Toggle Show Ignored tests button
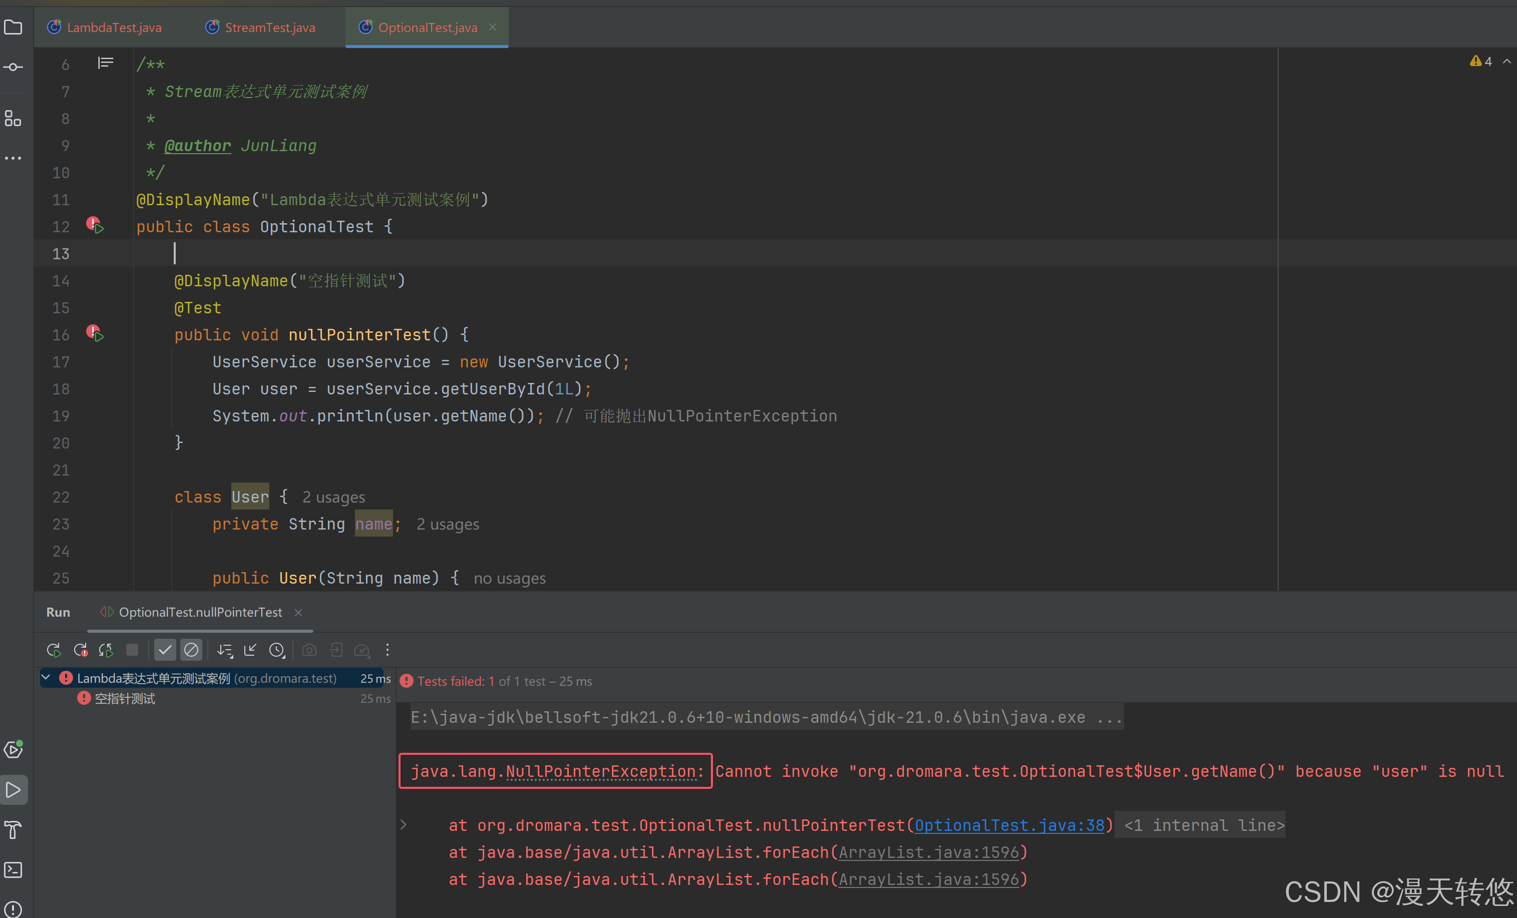 pyautogui.click(x=191, y=650)
